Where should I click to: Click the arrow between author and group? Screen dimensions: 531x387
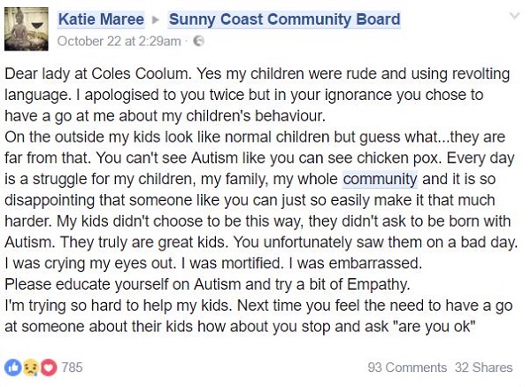coord(156,19)
